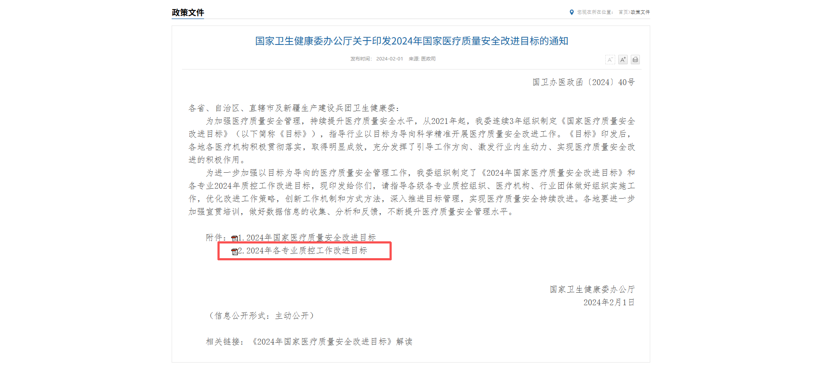Open attachment 2024年各专业质控工作改进目标
The height and width of the screenshot is (373, 821).
303,250
